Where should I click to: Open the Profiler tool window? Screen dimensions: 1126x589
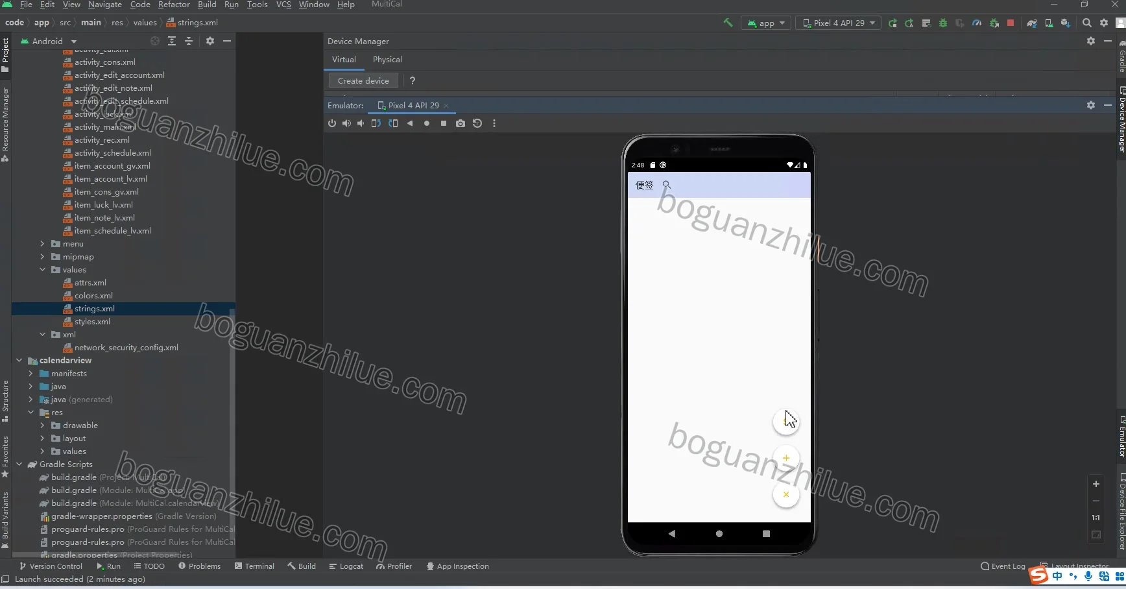(x=394, y=566)
